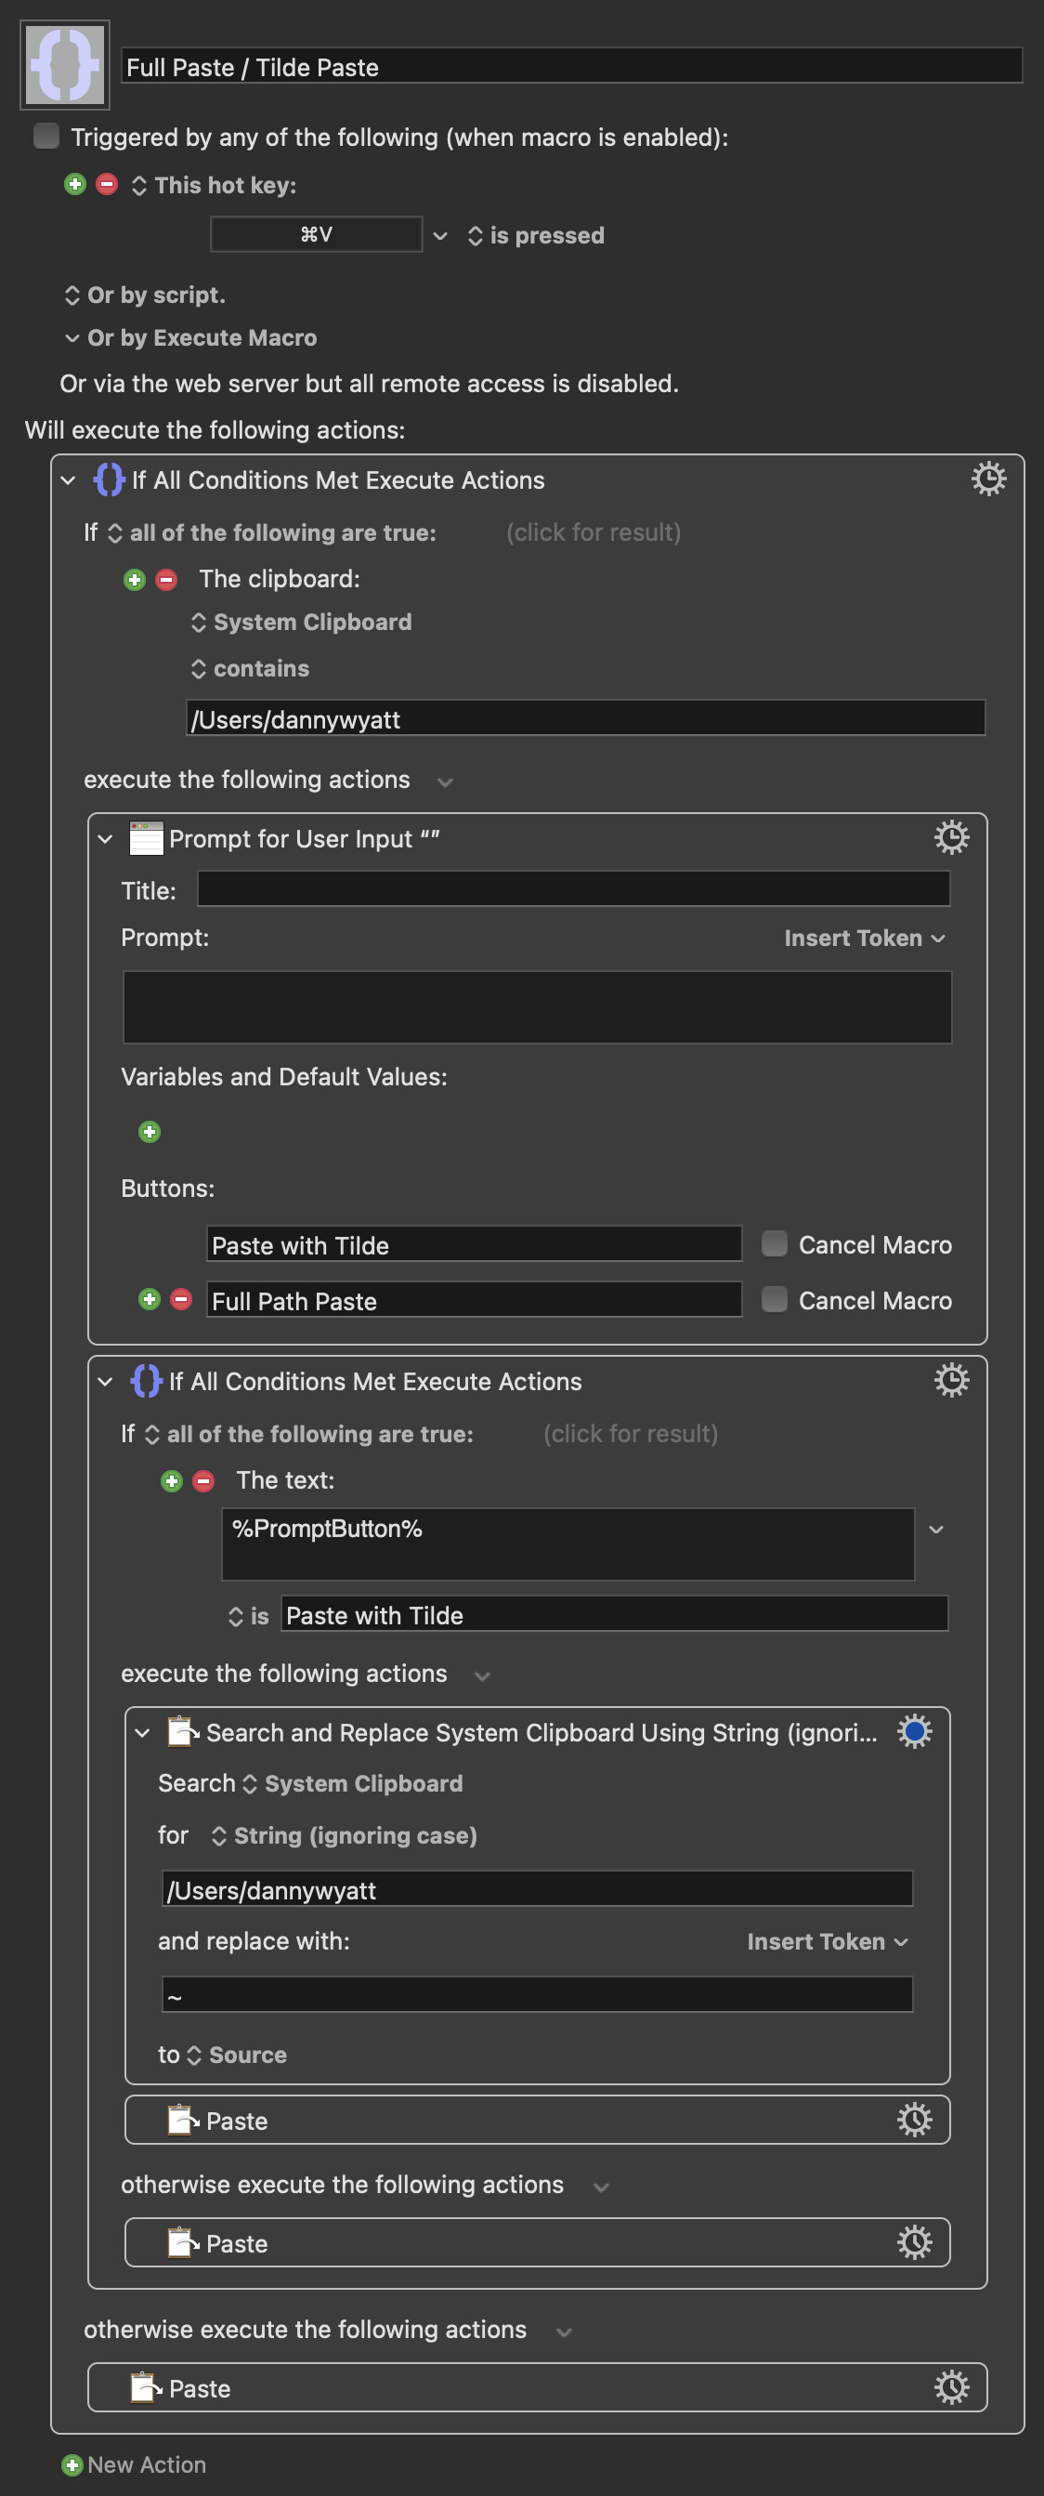Open gear menu of Prompt for User Input
The image size is (1044, 2496).
click(951, 837)
